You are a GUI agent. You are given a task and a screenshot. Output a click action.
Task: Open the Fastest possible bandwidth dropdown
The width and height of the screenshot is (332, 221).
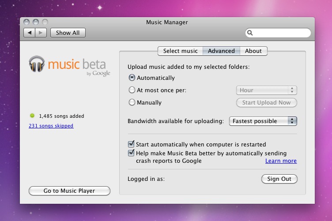[263, 121]
